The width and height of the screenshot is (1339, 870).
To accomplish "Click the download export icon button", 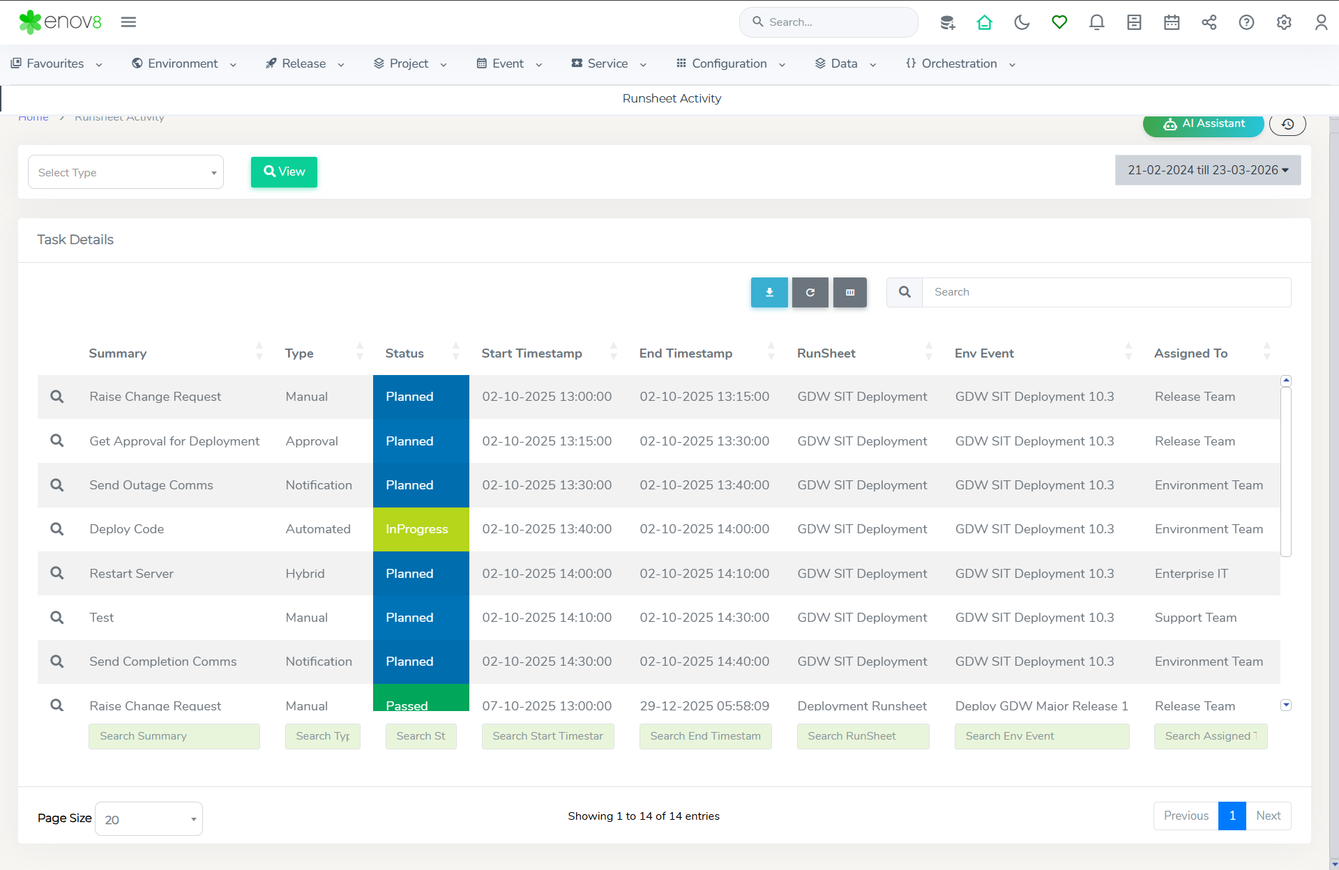I will [769, 293].
